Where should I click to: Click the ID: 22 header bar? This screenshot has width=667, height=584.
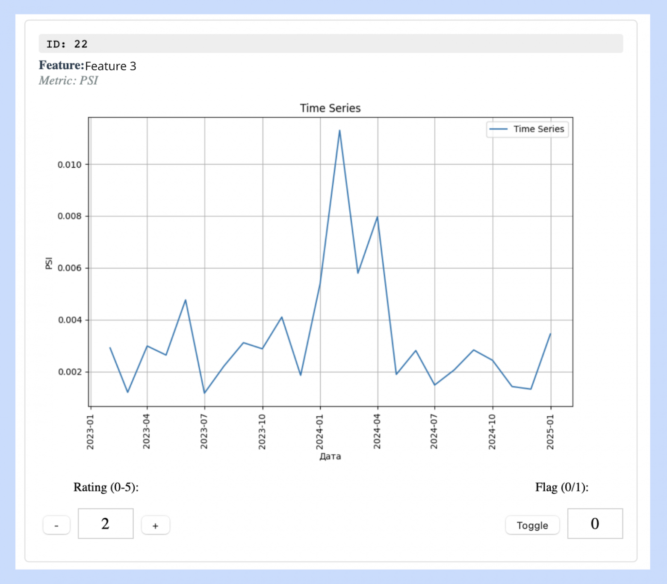[331, 44]
